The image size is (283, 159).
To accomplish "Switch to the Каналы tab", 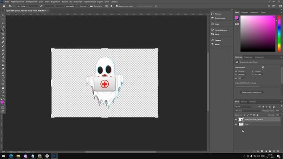I will coord(244,102).
